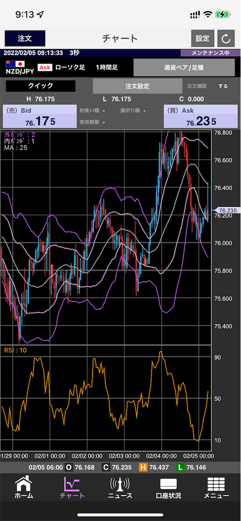The image size is (241, 521).
Task: Tap the 76.800 price axis label
Action: [223, 133]
